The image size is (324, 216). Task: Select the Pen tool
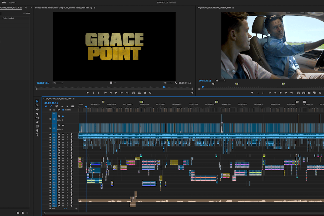click(37, 122)
